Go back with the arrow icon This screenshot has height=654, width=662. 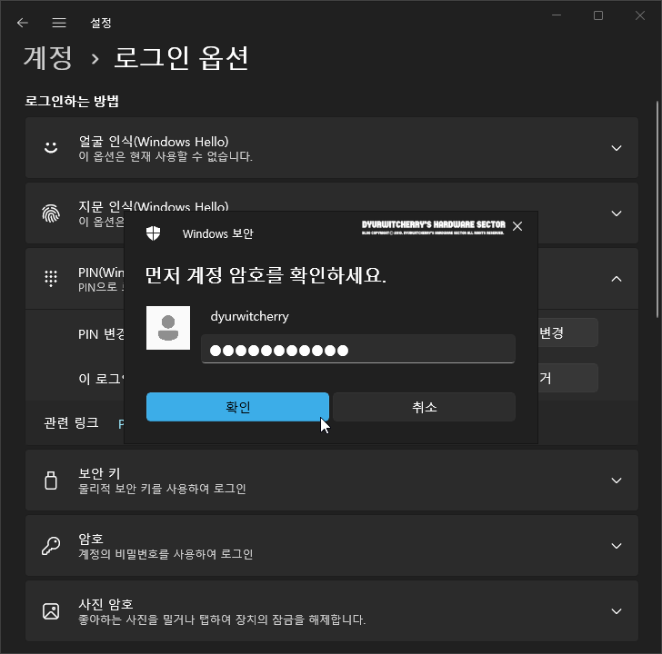(x=23, y=23)
